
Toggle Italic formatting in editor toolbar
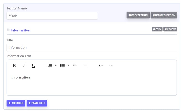(24, 66)
